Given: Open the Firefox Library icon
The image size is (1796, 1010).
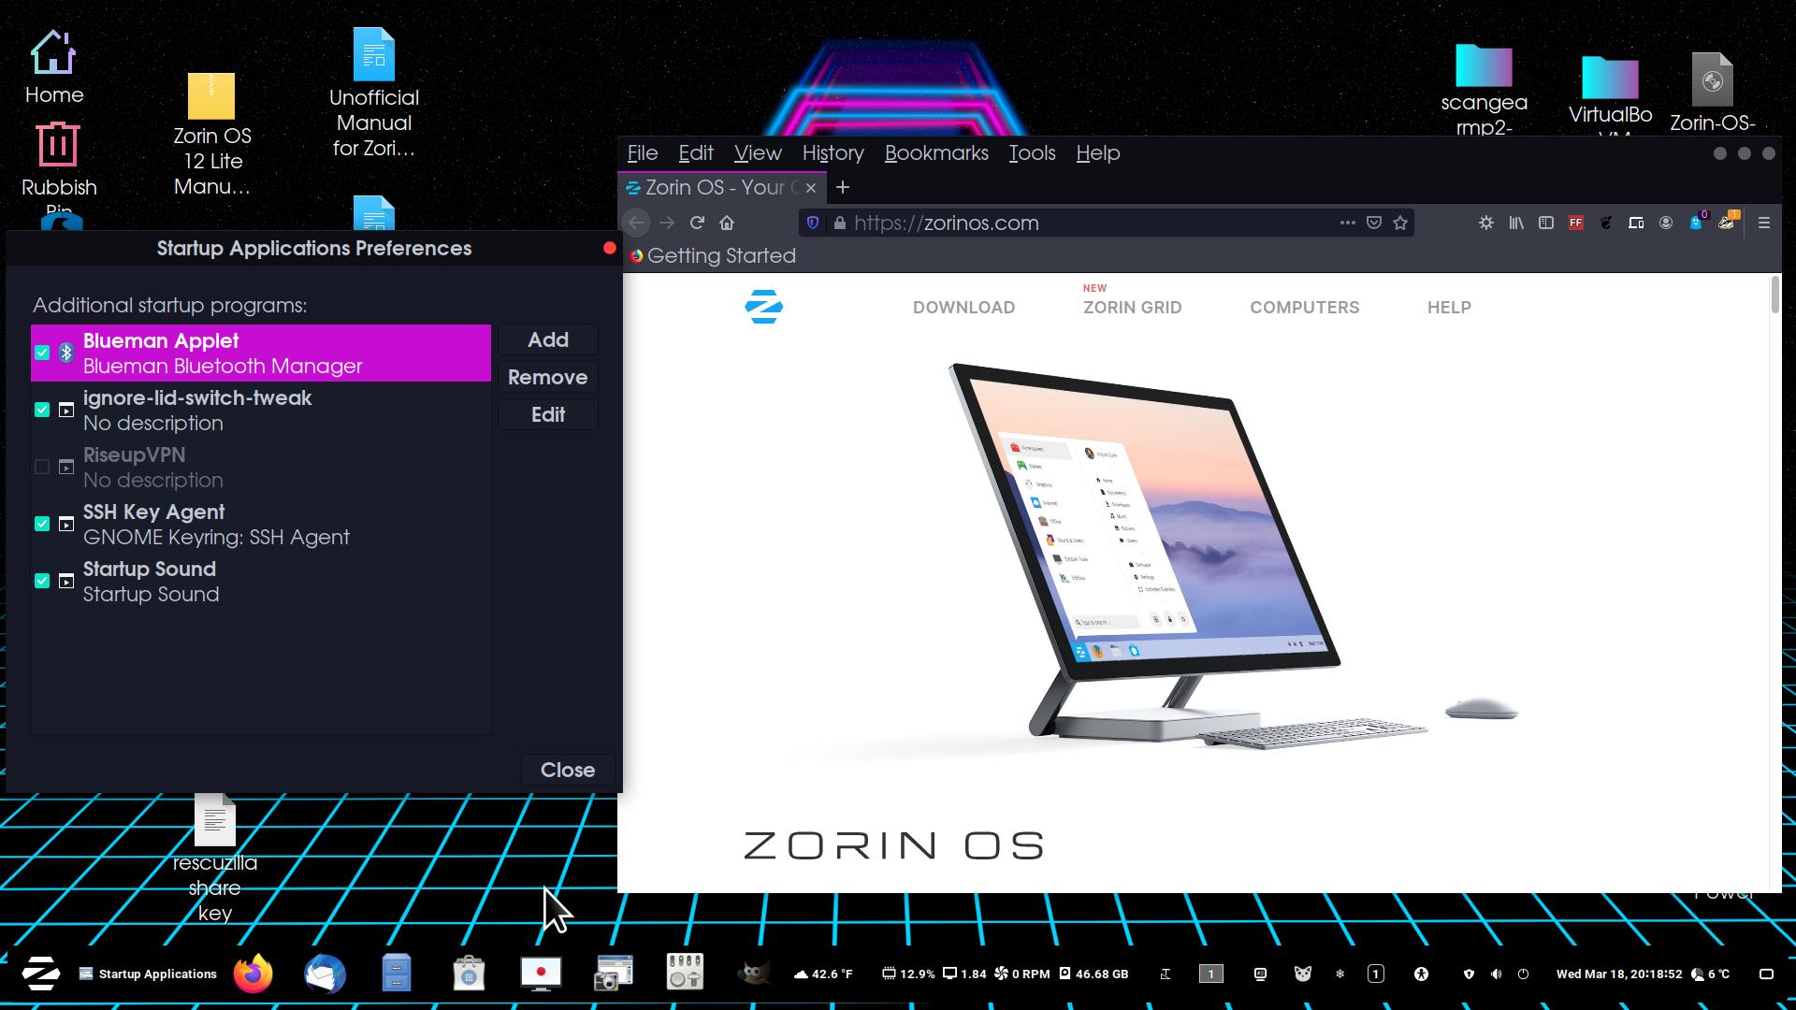Looking at the screenshot, I should (1516, 223).
